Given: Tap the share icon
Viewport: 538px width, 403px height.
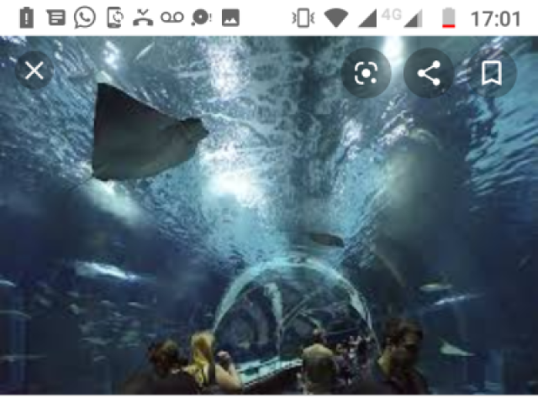Looking at the screenshot, I should point(429,73).
